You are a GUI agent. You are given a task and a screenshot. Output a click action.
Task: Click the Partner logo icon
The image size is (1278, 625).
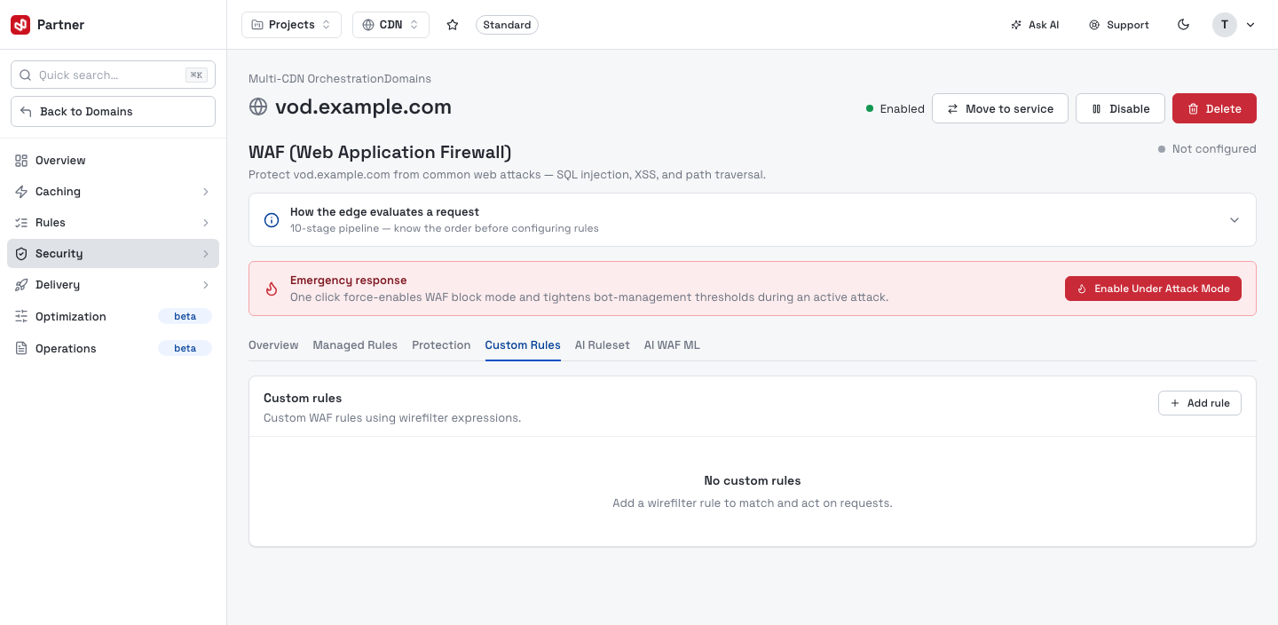[x=20, y=25]
